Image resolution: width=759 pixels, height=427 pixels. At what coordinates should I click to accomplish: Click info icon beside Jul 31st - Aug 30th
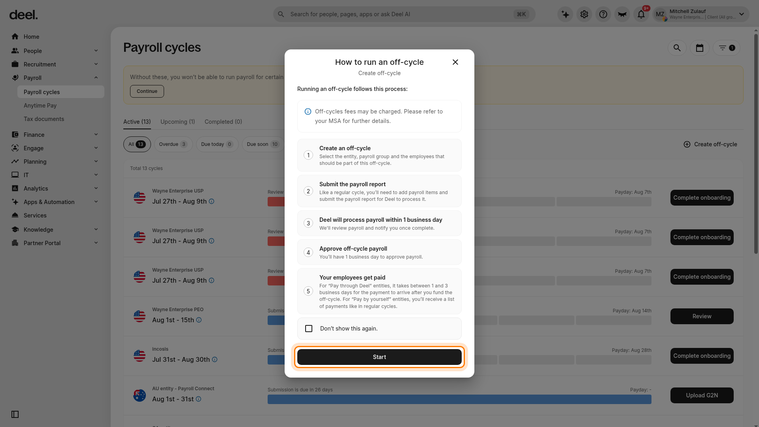click(215, 359)
